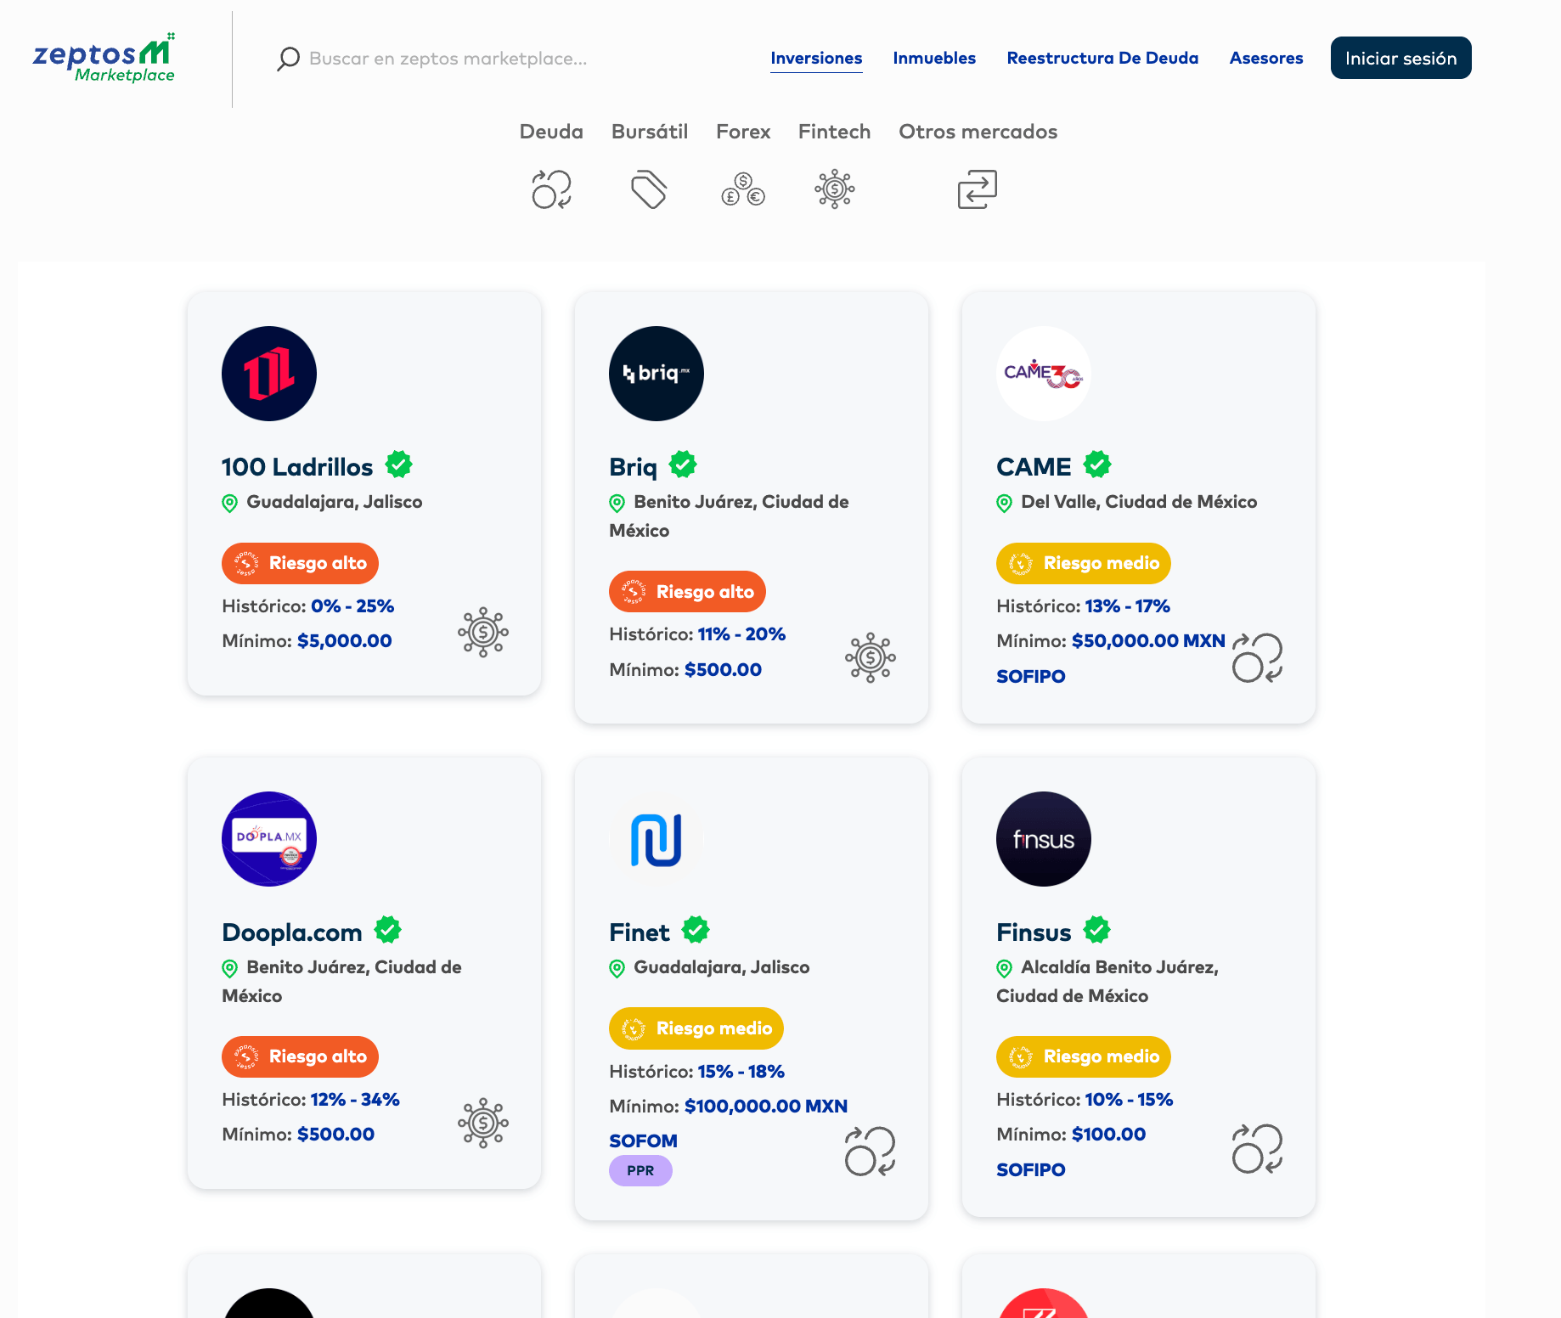
Task: Click Doopla.com verified badge
Action: click(388, 930)
